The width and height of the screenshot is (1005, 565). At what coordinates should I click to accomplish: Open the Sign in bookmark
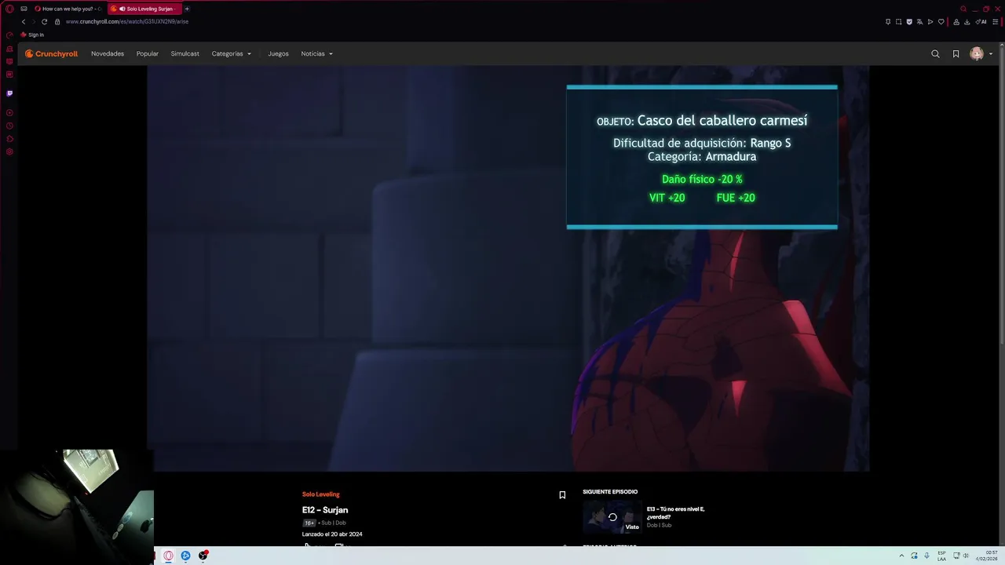[32, 35]
